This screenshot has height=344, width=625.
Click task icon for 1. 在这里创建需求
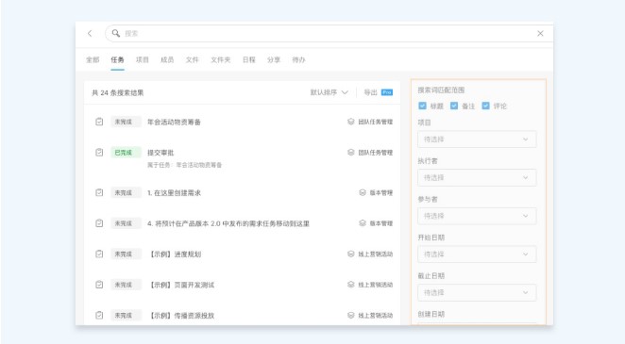(x=99, y=192)
